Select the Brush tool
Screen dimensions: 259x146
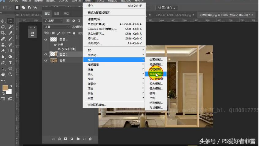point(10,39)
